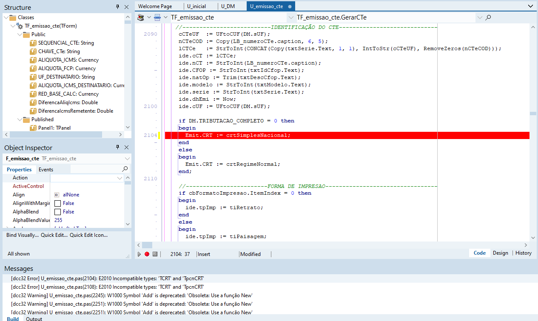This screenshot has width=538, height=321.
Task: Open the Object Inspector component selector dropdown
Action: coord(127,159)
